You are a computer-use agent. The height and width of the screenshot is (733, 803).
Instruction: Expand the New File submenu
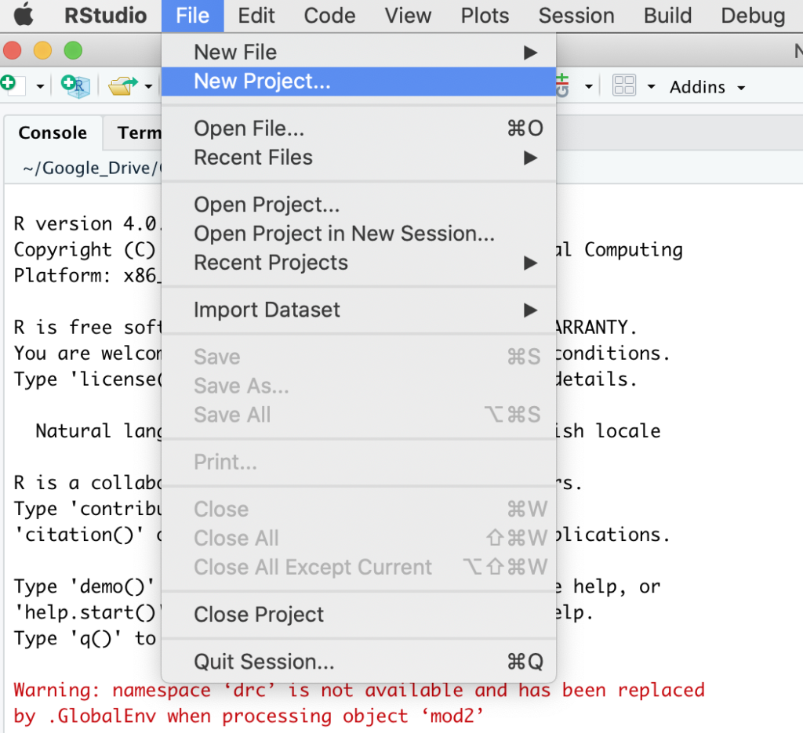coord(358,53)
